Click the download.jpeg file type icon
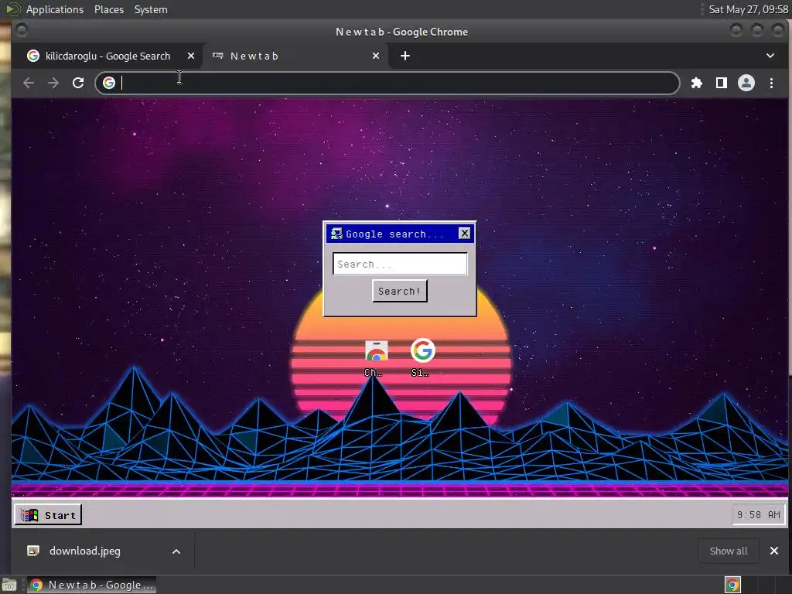 pos(33,551)
